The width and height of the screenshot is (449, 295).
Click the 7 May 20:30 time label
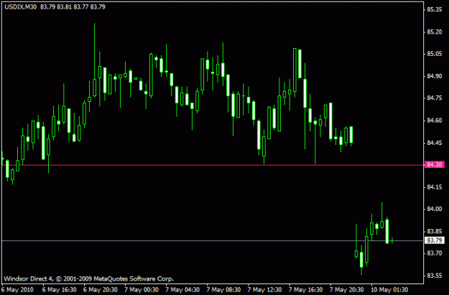click(346, 289)
